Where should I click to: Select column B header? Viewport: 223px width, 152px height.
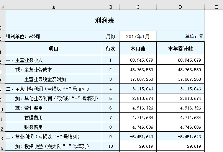pyautogui.click(x=111, y=7)
